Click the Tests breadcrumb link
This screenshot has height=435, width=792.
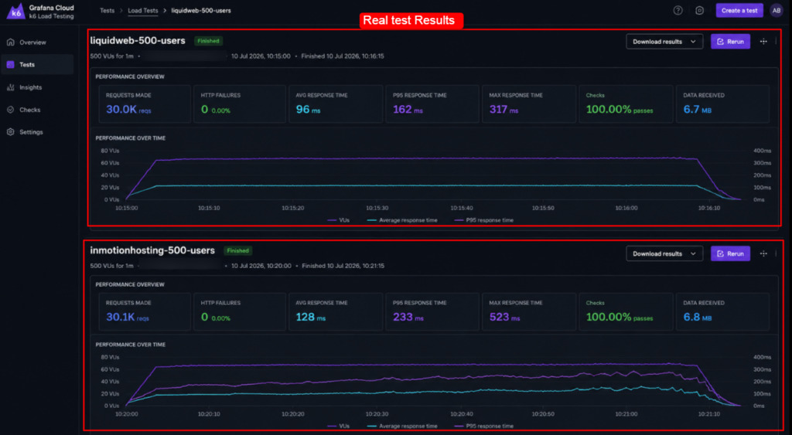(107, 11)
